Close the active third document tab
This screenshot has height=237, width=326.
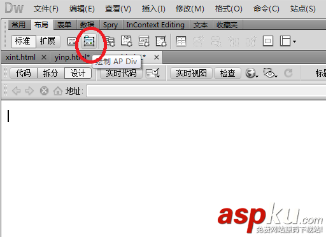pyautogui.click(x=157, y=57)
